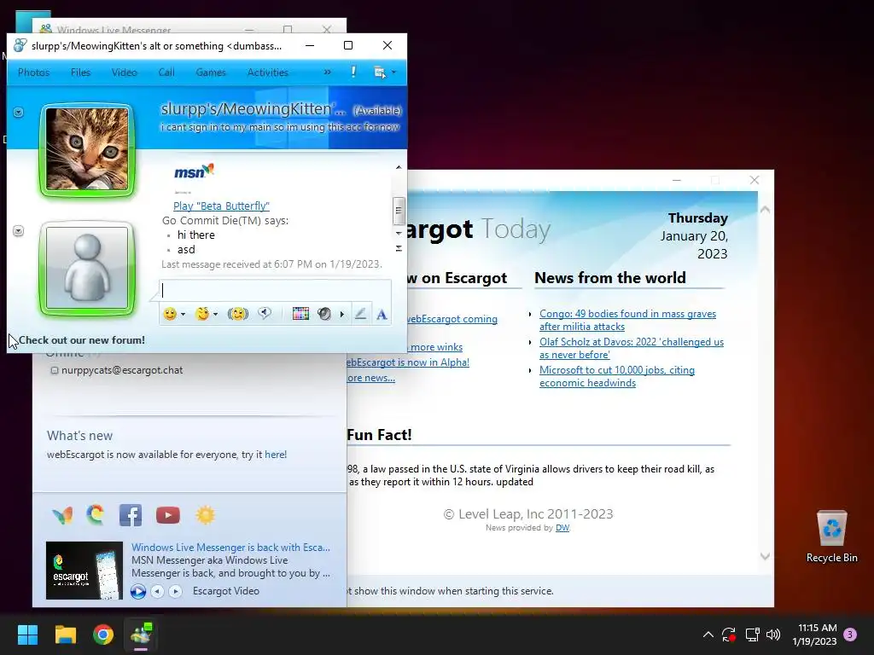Select contact nurppycats@escargot.chat

point(122,370)
